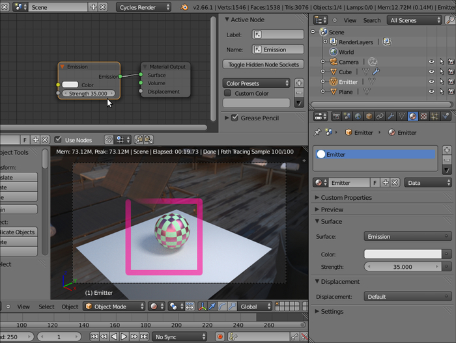Click the node Name field containing Emission

(x=278, y=49)
